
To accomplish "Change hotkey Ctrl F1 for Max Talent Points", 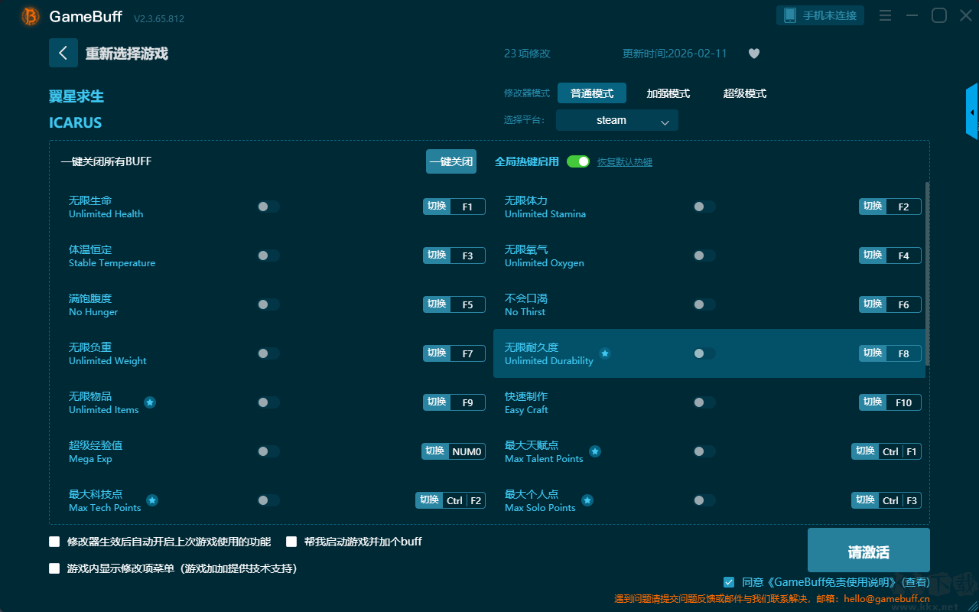I will point(886,451).
